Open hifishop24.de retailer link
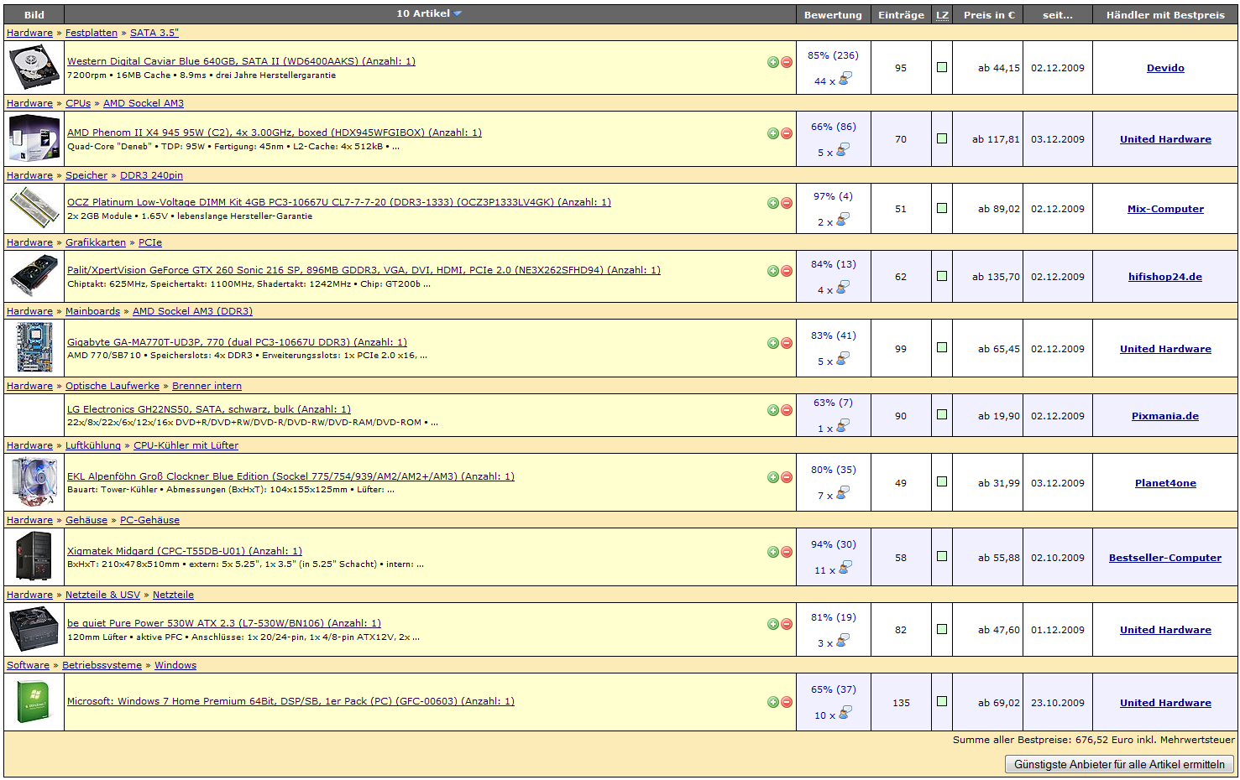This screenshot has width=1240, height=780. point(1165,277)
